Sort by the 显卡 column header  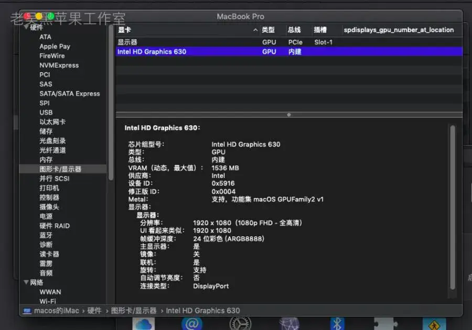tap(124, 30)
